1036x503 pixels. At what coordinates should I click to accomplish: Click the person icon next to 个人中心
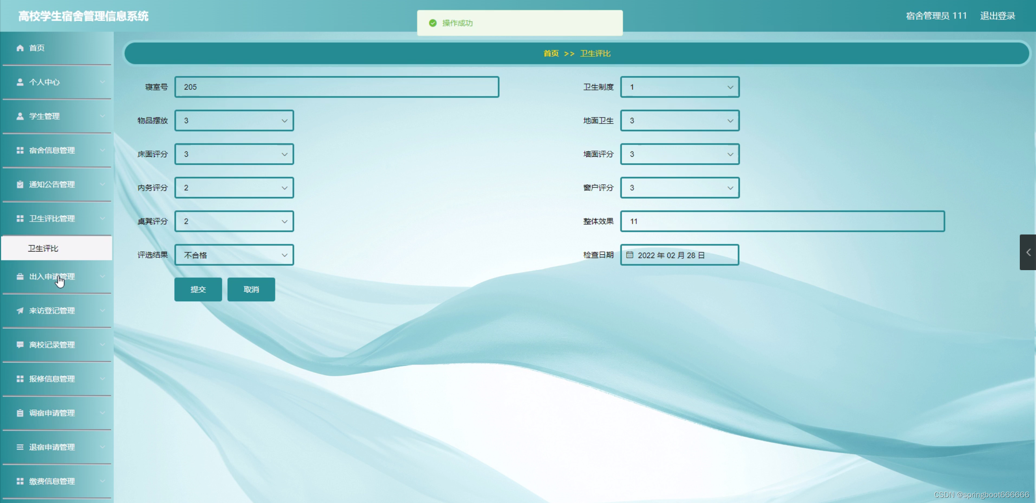click(x=20, y=82)
